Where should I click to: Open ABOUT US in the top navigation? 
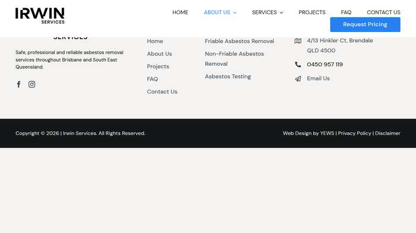point(217,12)
